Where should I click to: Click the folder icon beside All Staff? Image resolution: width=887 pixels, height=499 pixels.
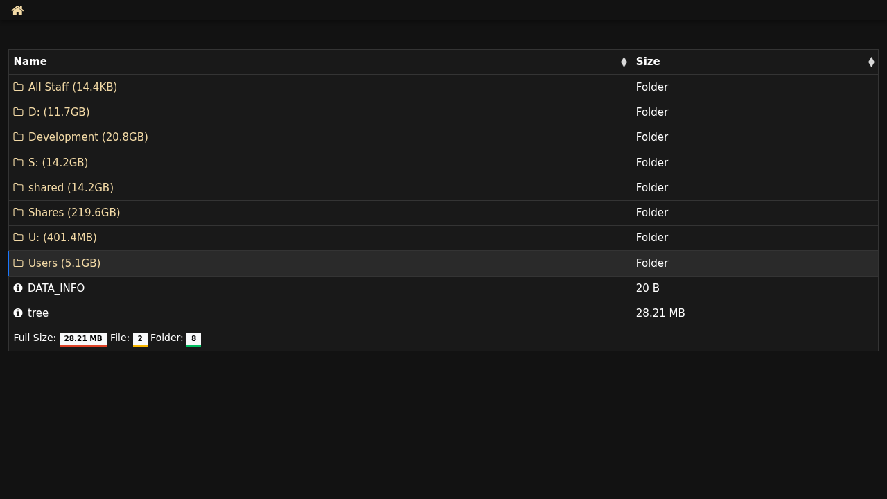pyautogui.click(x=19, y=87)
